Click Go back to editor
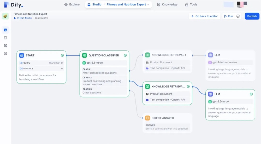This screenshot has height=144, width=261. [x=205, y=16]
